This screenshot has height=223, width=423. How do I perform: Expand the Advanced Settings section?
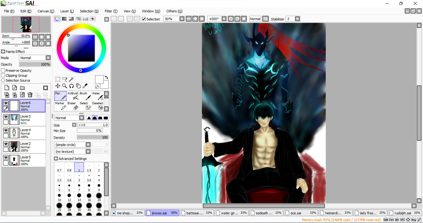coord(56,159)
